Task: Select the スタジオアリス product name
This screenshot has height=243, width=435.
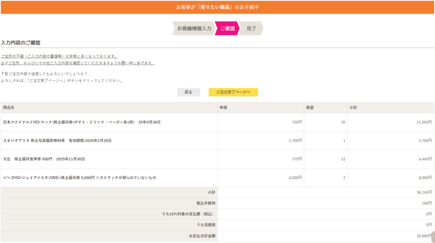Action: point(57,141)
